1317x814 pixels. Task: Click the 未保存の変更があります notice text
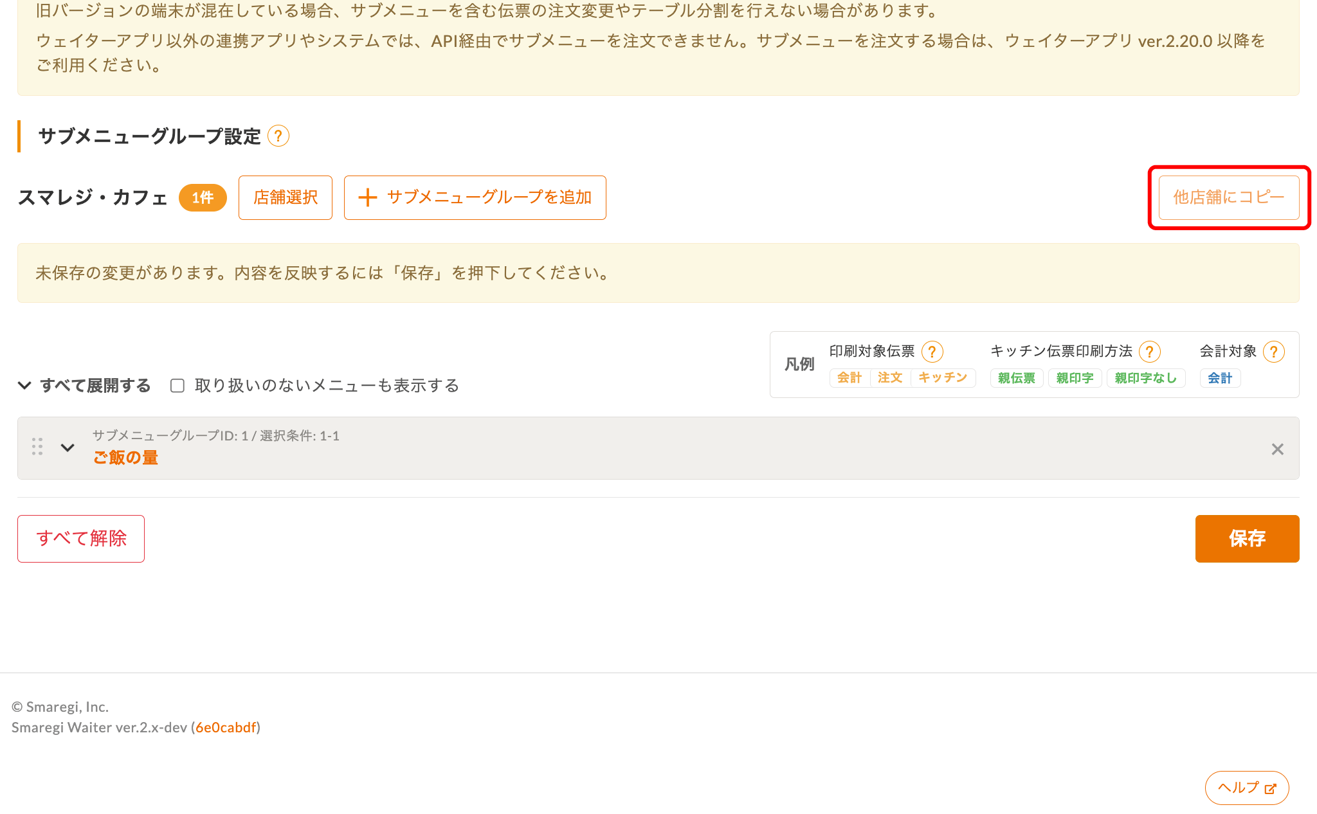click(322, 273)
